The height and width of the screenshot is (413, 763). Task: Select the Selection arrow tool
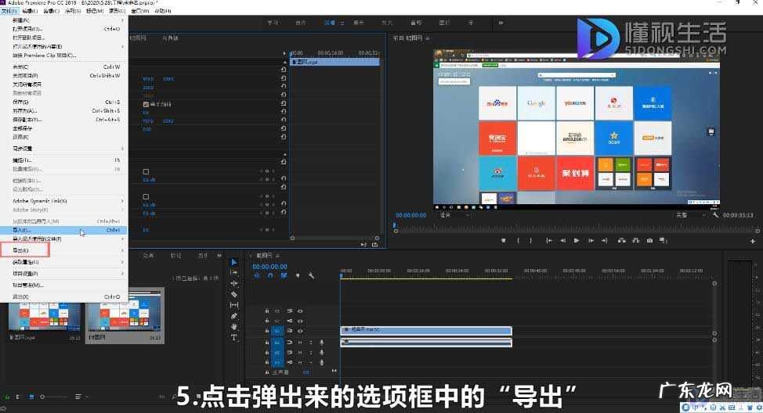click(x=234, y=262)
